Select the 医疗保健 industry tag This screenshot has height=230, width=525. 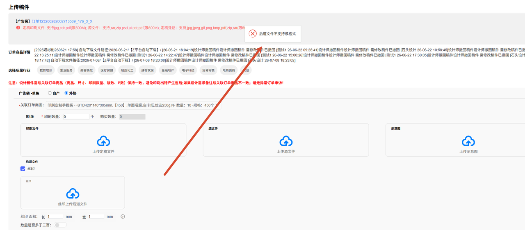coord(107,70)
